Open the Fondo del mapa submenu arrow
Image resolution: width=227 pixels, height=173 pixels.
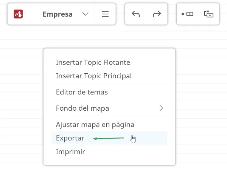click(161, 108)
